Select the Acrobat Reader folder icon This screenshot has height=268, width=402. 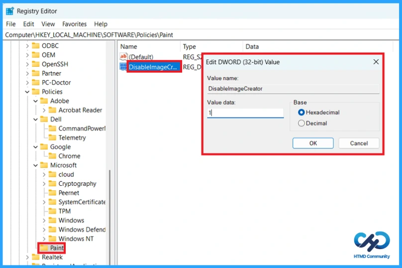(52, 110)
